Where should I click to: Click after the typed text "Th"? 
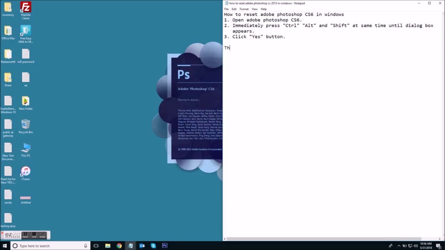coord(230,48)
